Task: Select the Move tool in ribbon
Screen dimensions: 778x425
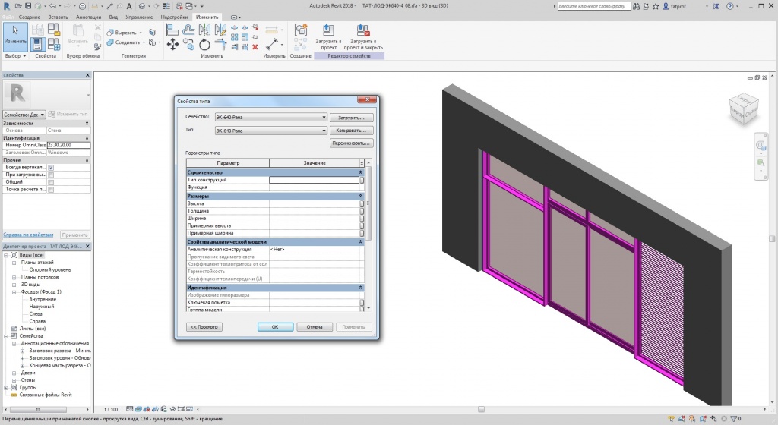Action: point(172,45)
